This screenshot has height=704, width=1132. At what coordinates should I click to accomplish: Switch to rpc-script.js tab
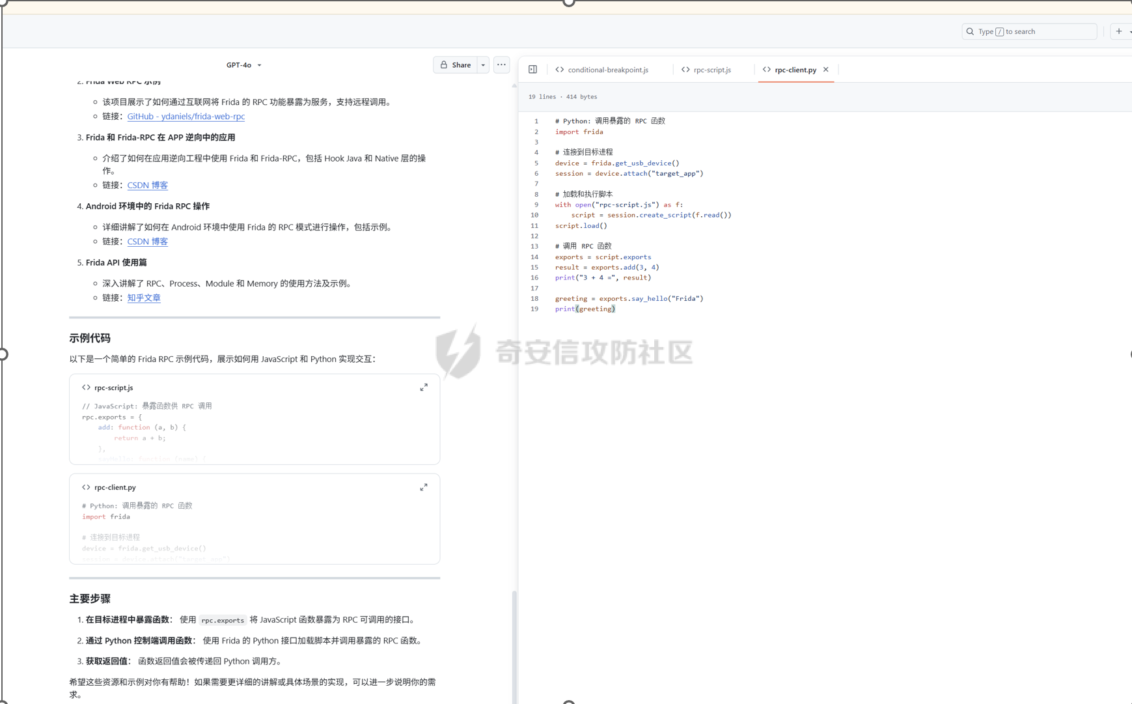coord(706,70)
